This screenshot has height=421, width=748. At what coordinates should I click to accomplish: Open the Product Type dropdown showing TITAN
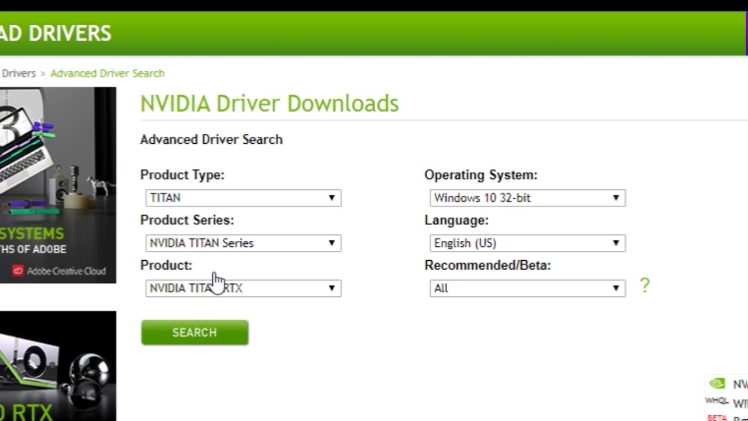243,198
